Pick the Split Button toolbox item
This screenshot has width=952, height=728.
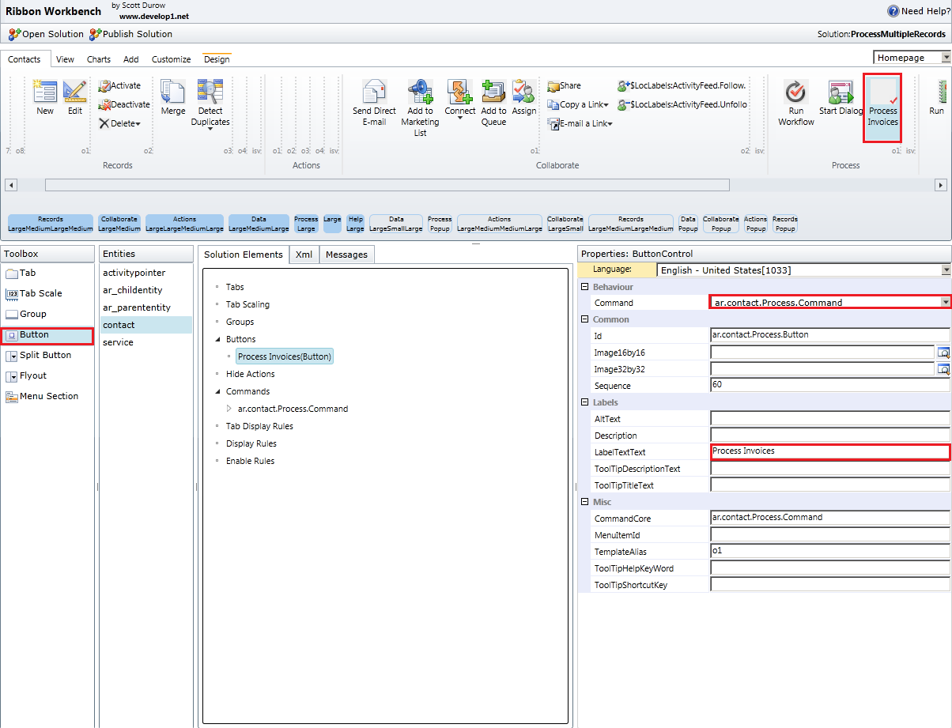(x=38, y=355)
